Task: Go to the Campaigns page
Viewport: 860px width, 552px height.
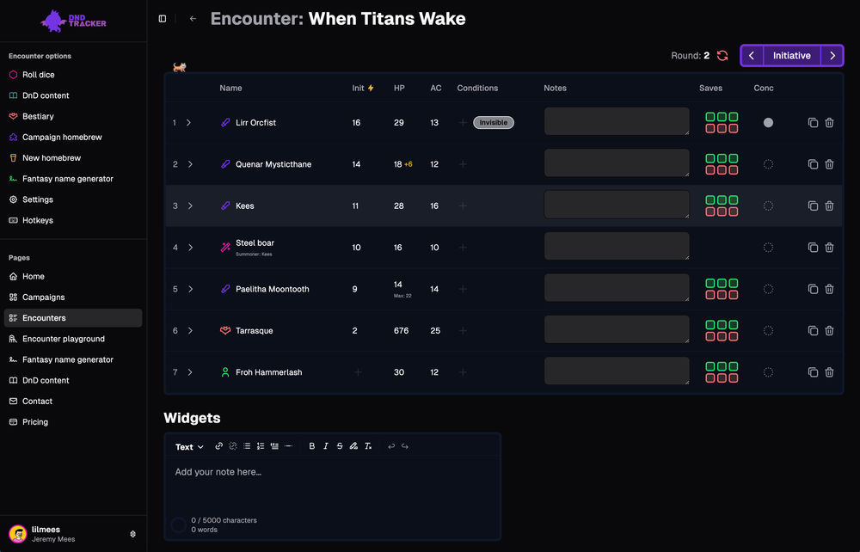Action: click(43, 297)
